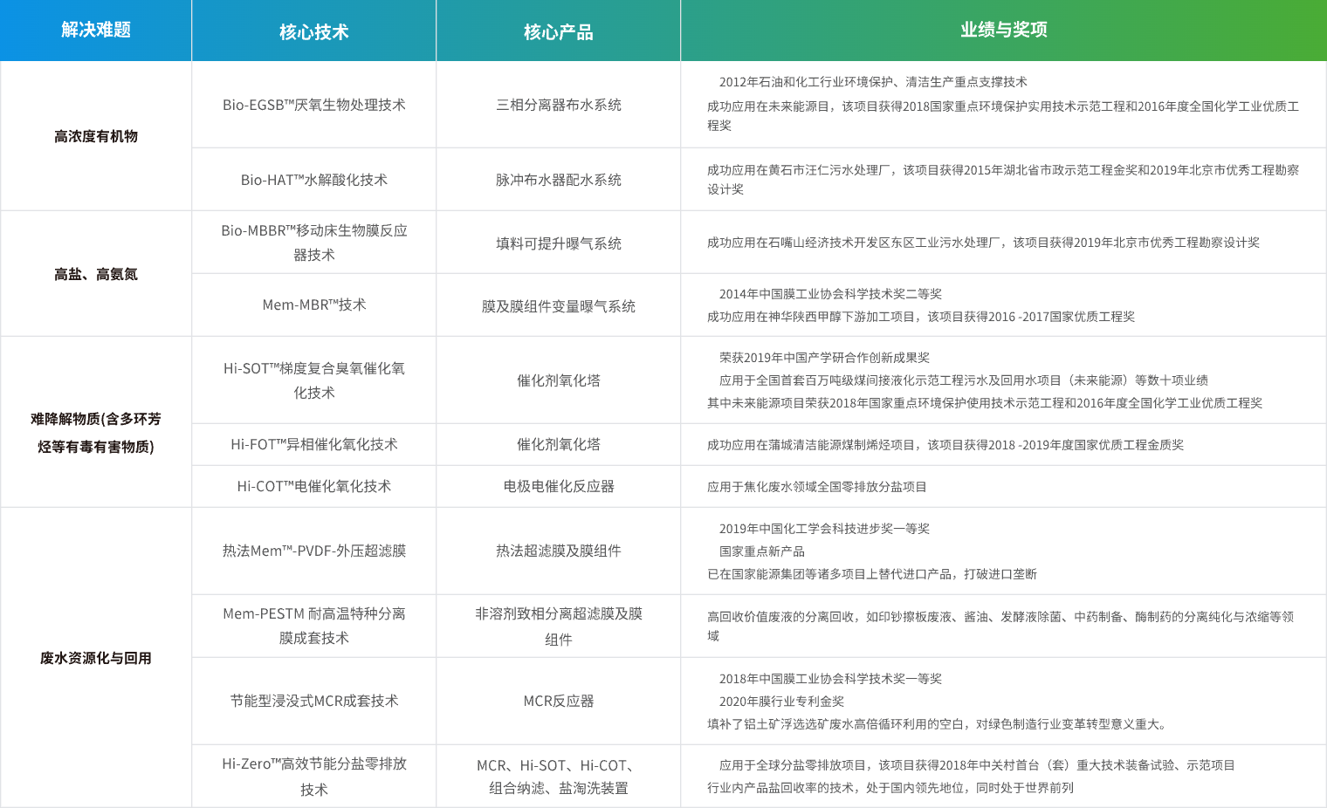Click the 废水资源化与回用 row label
Screen dimensions: 1327x808
tap(96, 659)
